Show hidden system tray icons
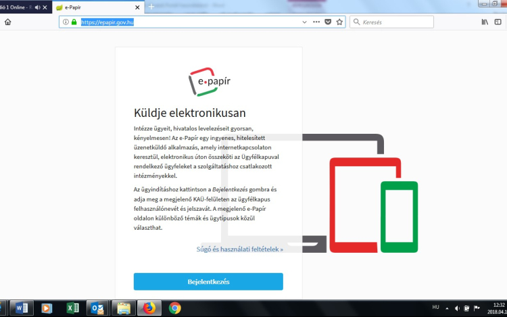Screen dimensions: 507x317 point(447,308)
